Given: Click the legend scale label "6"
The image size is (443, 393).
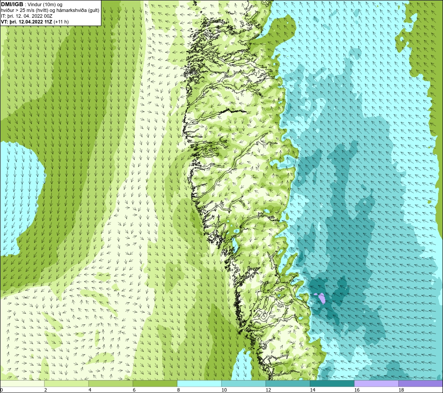Looking at the screenshot, I should click(134, 390).
